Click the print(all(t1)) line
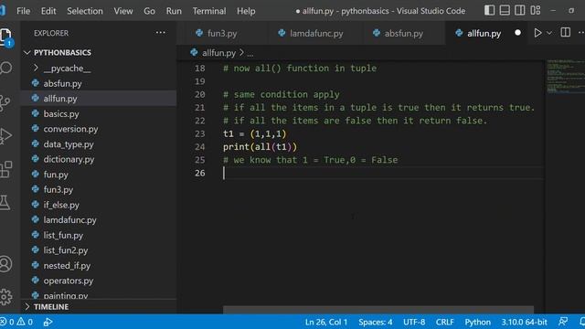The width and height of the screenshot is (585, 329). tap(260, 146)
